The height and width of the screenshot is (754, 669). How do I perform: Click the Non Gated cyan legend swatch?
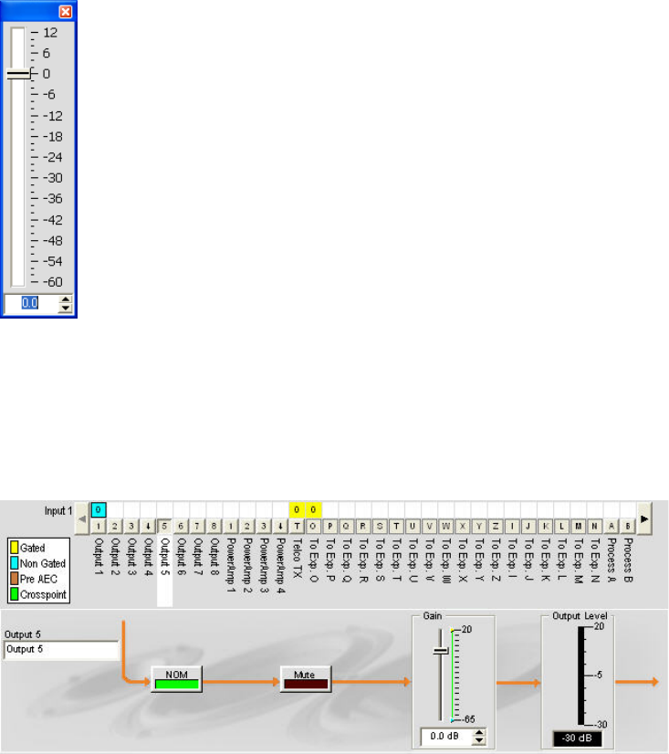(15, 562)
